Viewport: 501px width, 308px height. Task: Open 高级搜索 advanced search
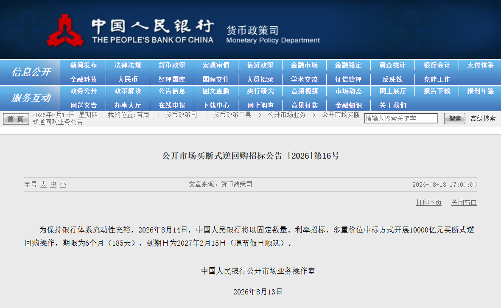pos(483,119)
